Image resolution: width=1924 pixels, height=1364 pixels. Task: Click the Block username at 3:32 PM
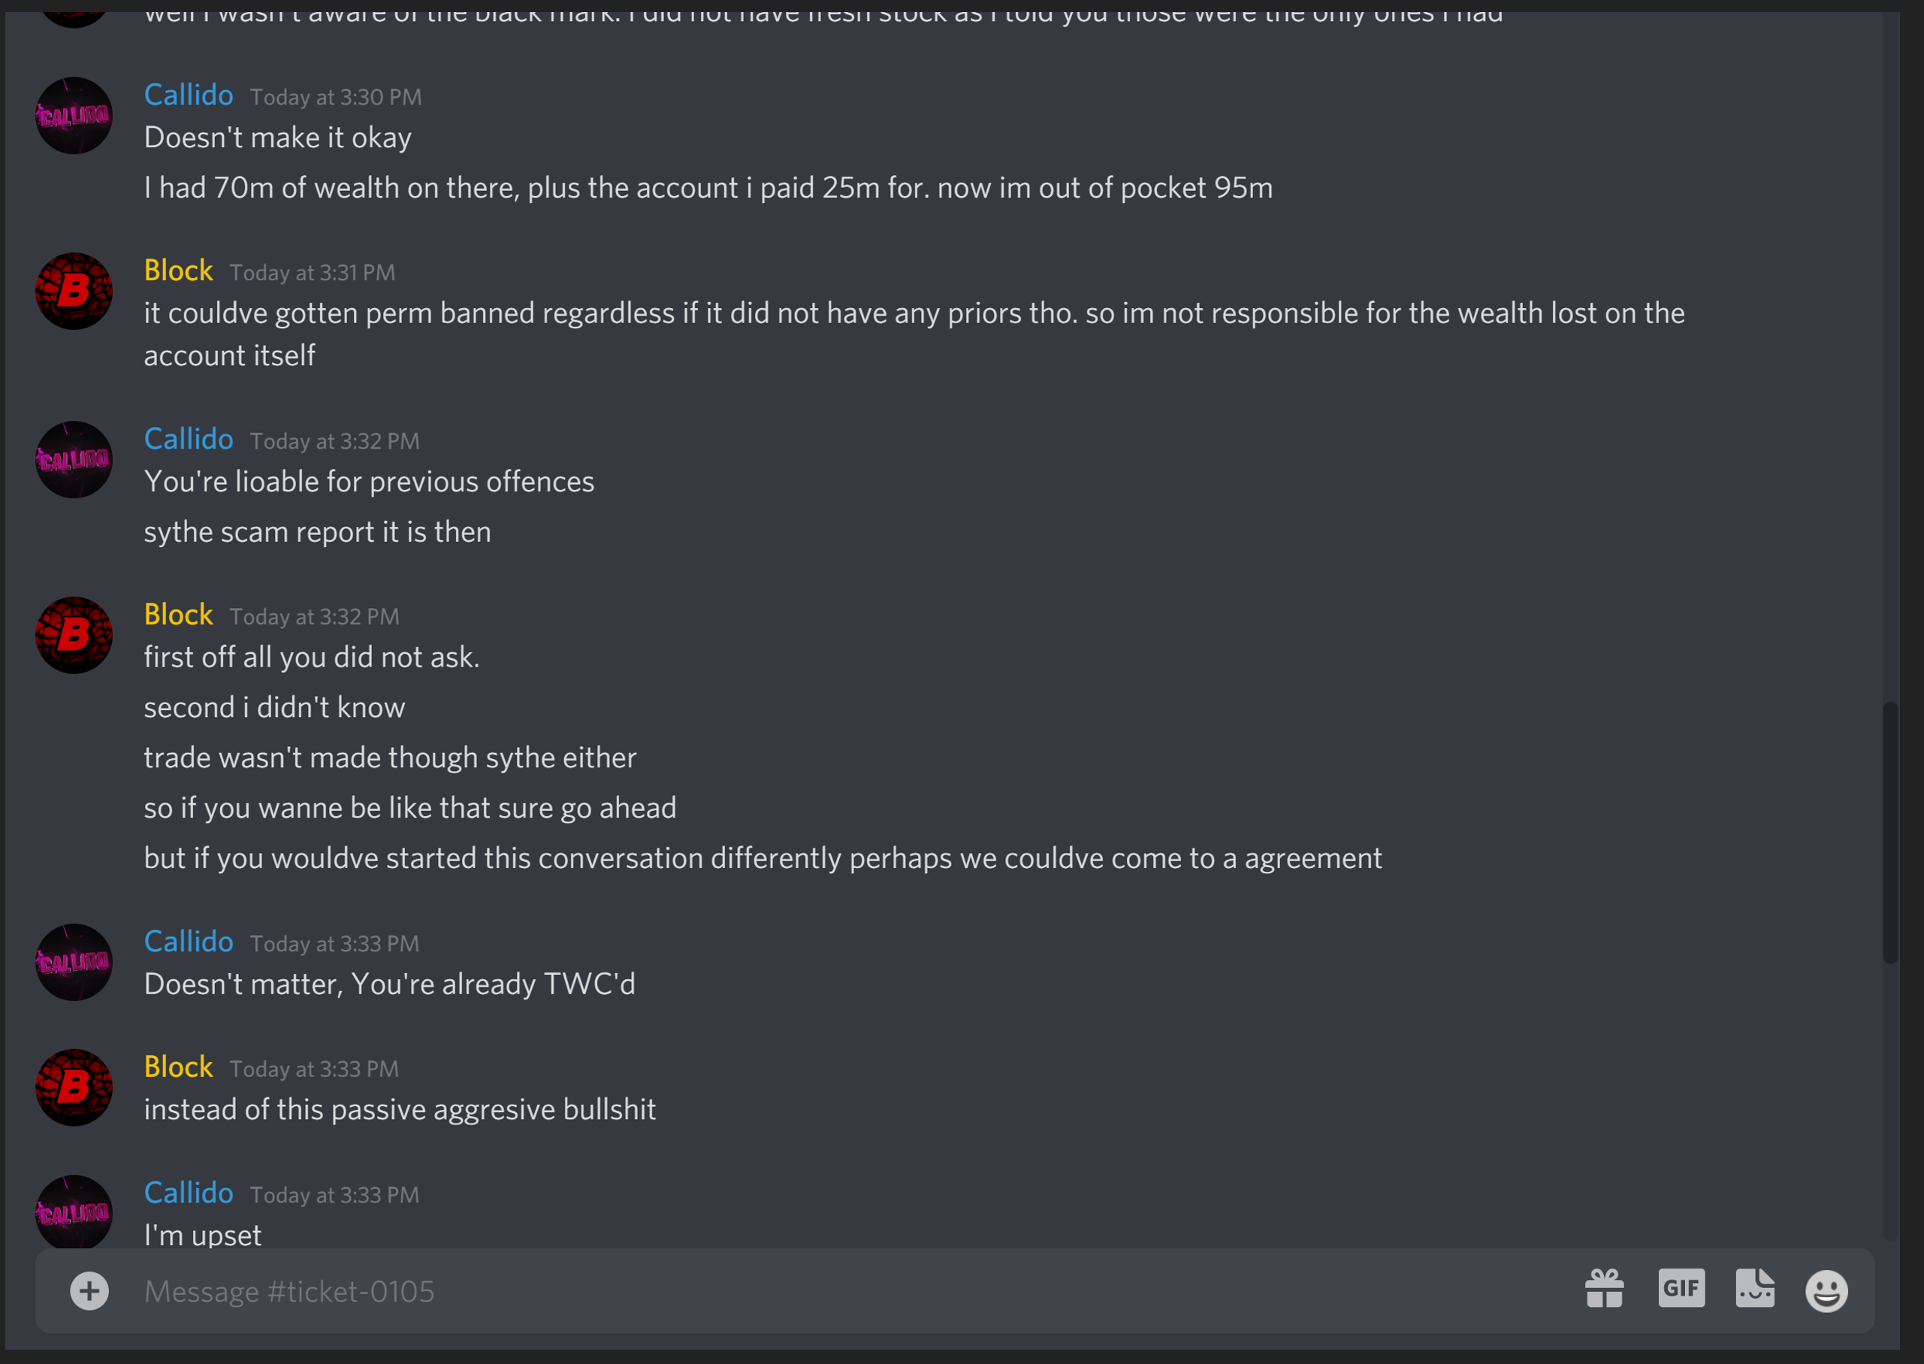[178, 615]
